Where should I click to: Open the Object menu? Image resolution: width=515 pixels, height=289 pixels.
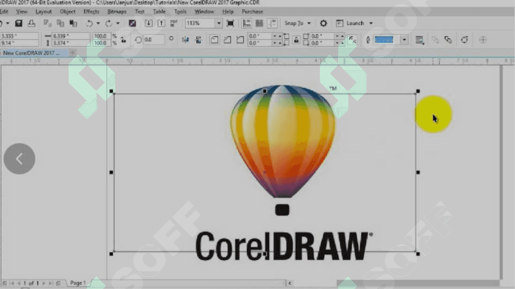click(x=68, y=11)
